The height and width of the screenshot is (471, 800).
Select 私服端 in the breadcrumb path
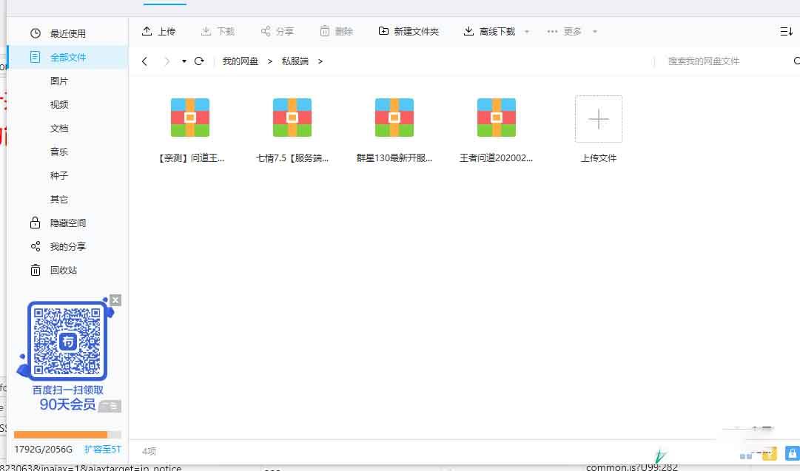pos(295,61)
